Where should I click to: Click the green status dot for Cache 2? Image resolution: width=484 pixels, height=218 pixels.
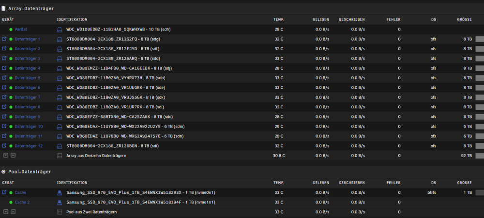coord(11,202)
